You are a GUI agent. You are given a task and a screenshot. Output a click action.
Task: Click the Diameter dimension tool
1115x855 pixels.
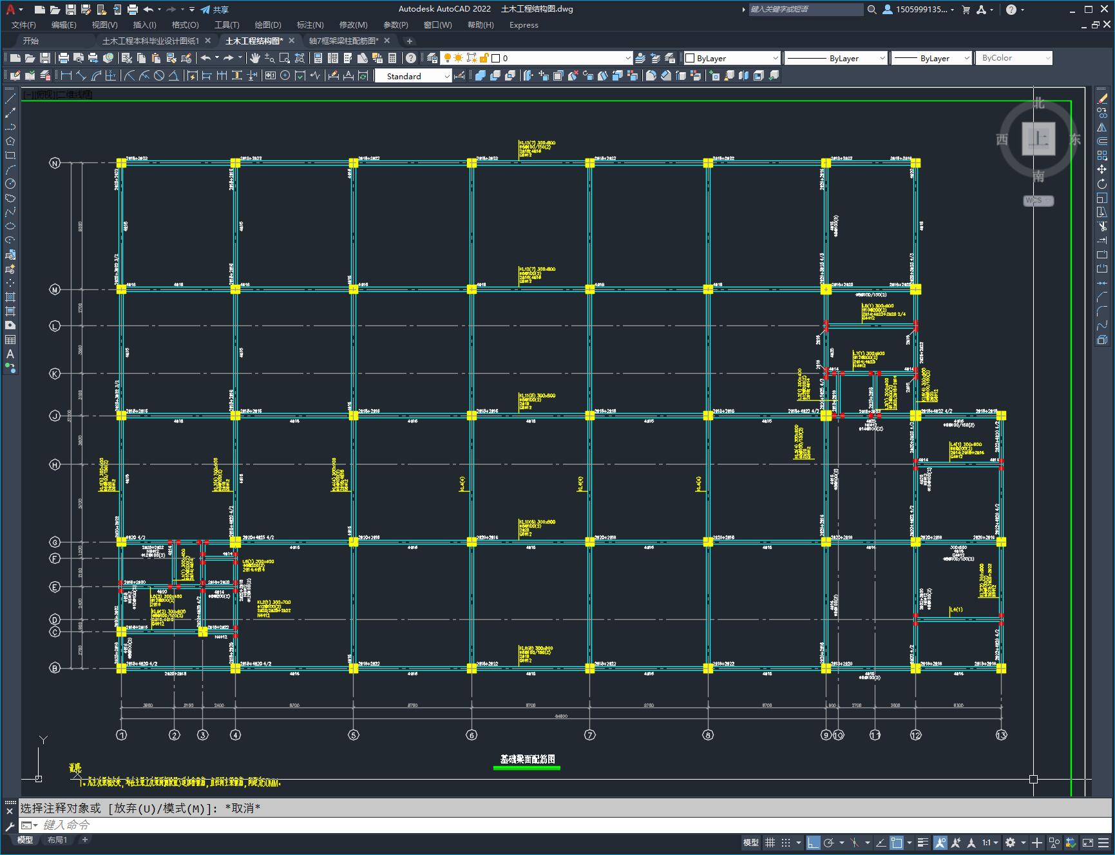coord(158,75)
